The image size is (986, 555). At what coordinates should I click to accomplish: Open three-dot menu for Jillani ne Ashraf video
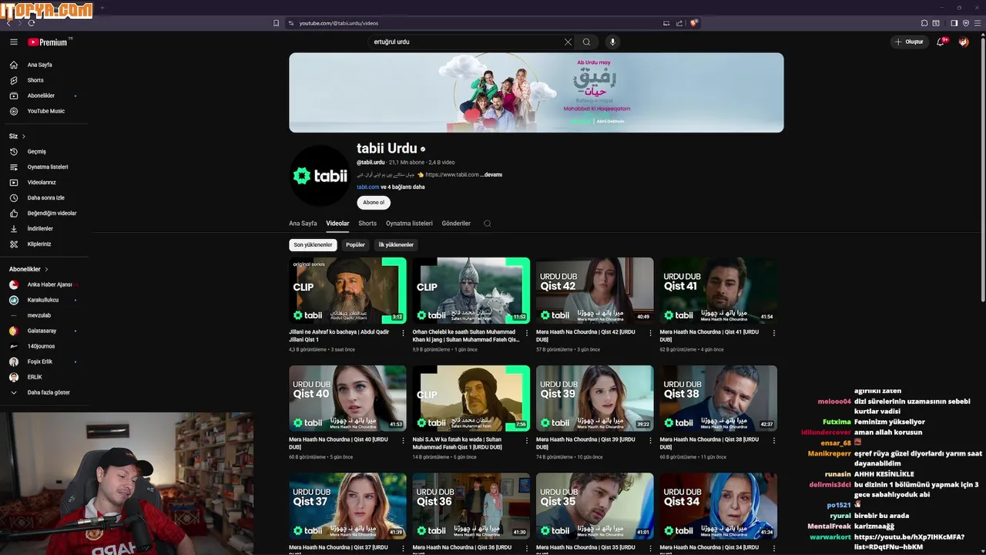tap(403, 333)
